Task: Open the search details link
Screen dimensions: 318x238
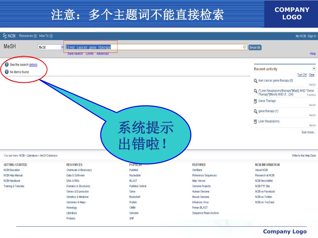Action: 33,64
